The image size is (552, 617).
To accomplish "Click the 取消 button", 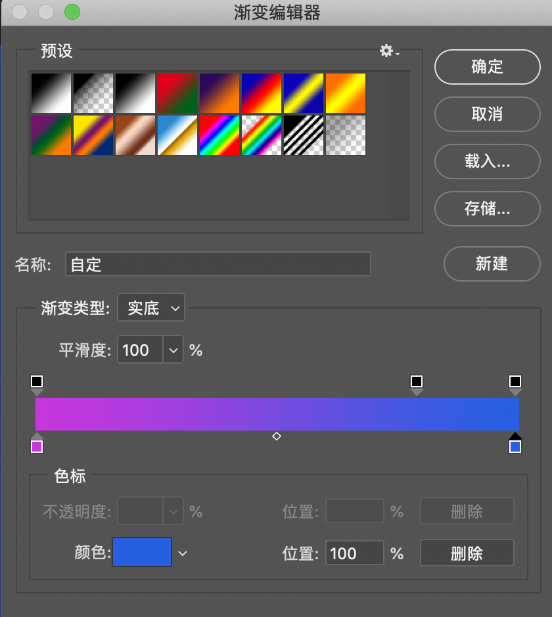I will (488, 114).
